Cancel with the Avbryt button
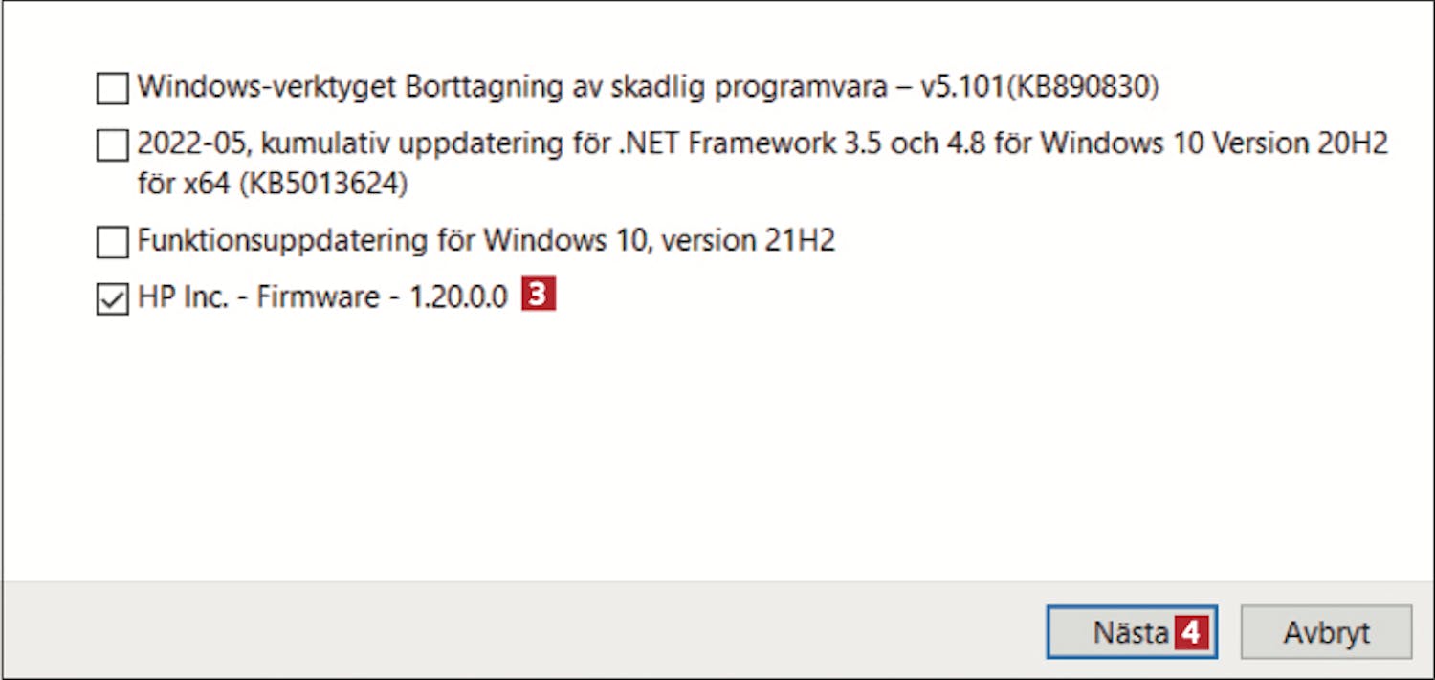Viewport: 1435px width, 680px height. pos(1326,632)
